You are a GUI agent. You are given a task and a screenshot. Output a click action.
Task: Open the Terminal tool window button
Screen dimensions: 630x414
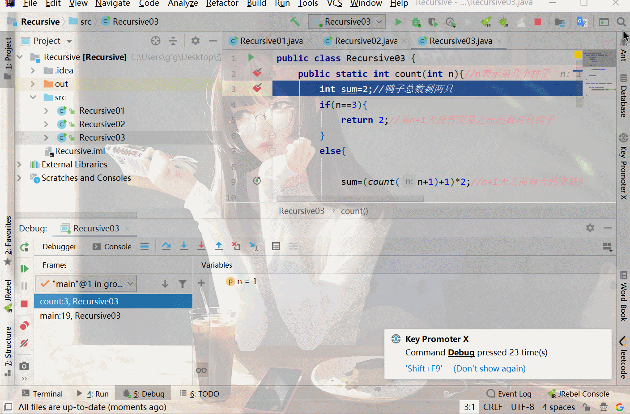click(x=42, y=394)
